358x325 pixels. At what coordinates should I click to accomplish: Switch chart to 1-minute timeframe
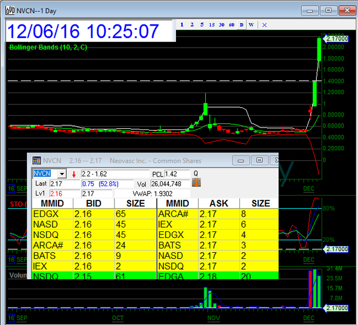182,25
